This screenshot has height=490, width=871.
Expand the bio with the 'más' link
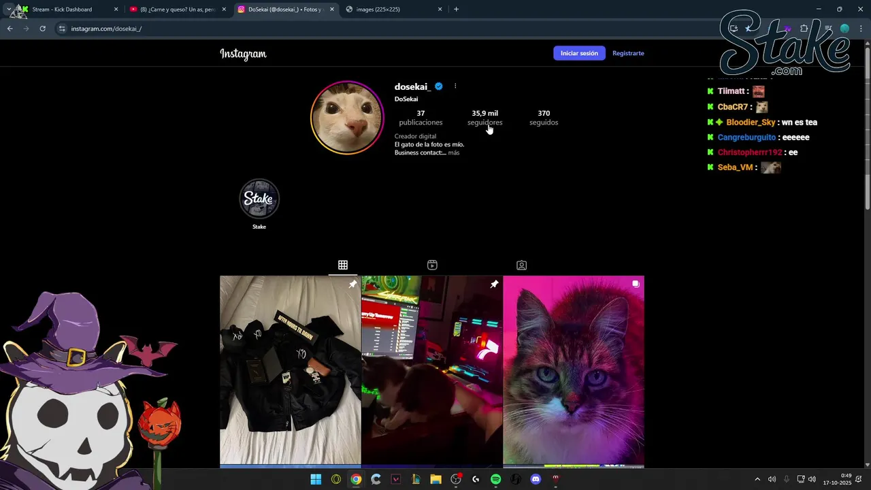point(454,153)
